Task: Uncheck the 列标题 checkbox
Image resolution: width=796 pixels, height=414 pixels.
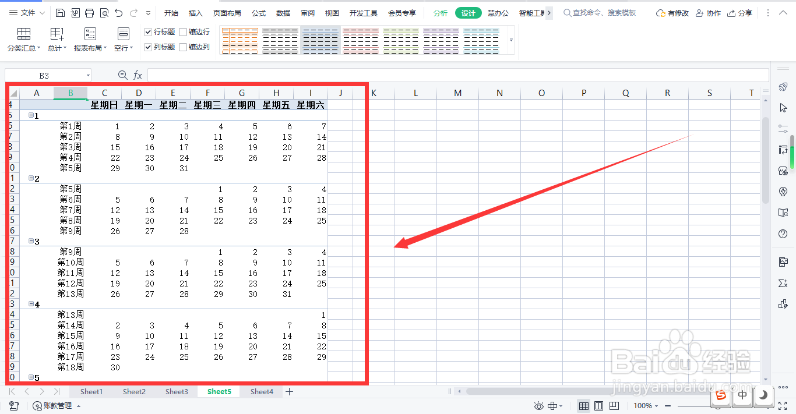Action: point(148,47)
